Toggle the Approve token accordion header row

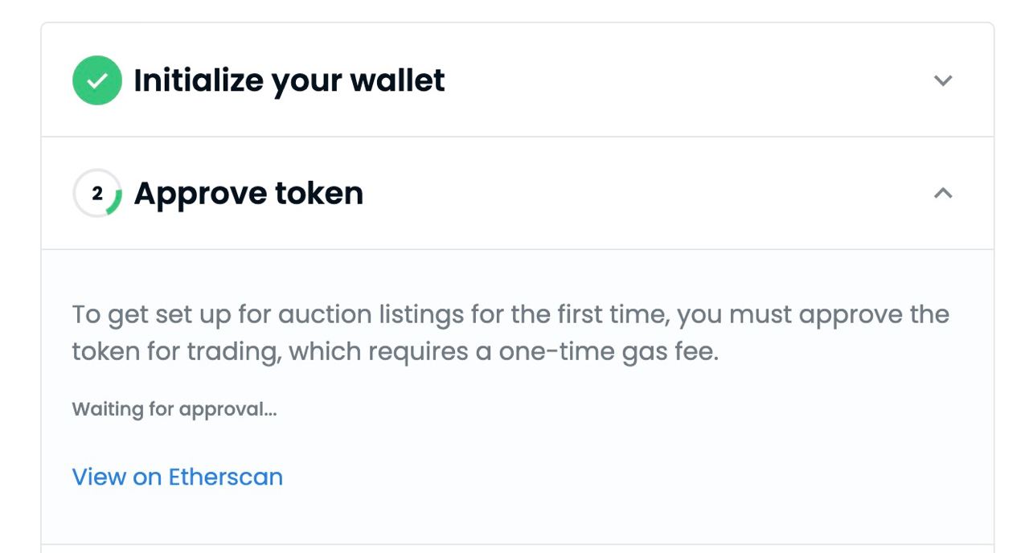click(x=518, y=193)
